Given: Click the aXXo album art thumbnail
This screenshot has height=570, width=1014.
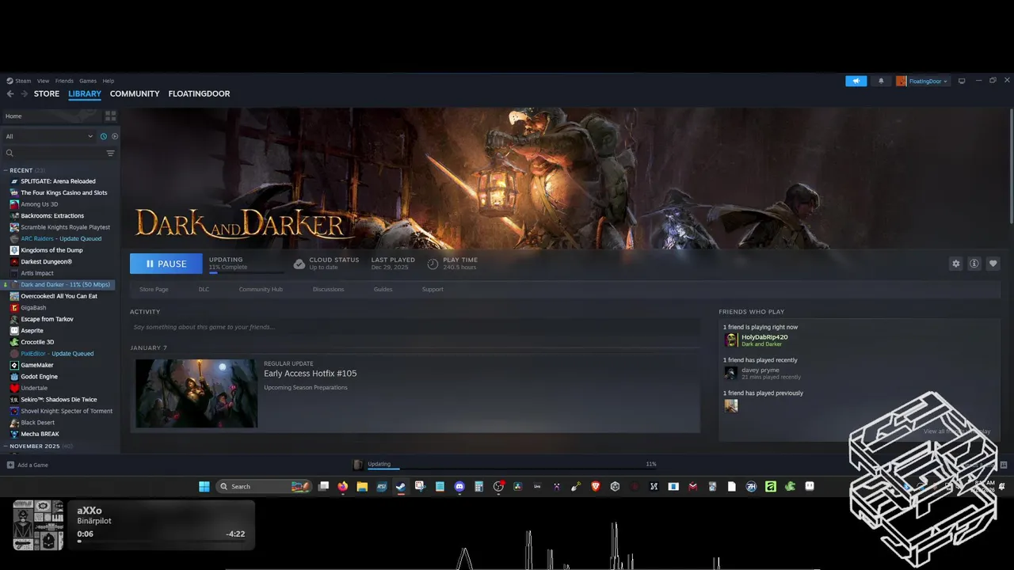Looking at the screenshot, I should click(38, 525).
